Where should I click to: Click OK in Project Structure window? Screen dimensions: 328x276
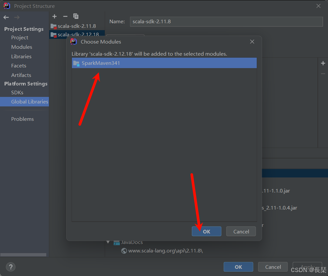coord(238,267)
